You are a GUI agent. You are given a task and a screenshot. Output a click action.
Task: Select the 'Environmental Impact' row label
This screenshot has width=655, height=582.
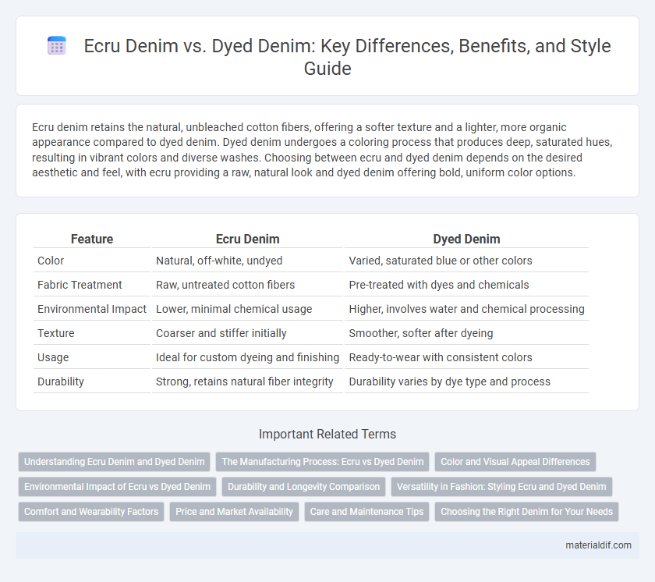(x=92, y=309)
